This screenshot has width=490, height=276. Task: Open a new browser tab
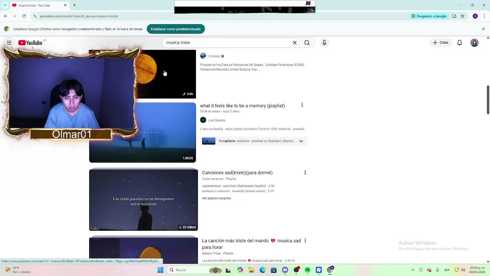coord(75,5)
